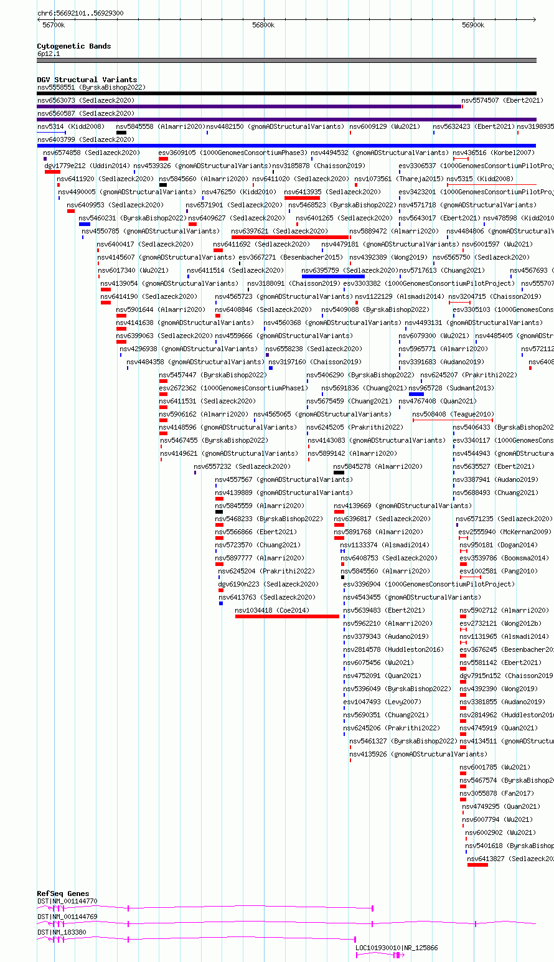The height and width of the screenshot is (962, 554).
Task: Click LOC101930010|NR_125866 gene label
Action: tap(397, 948)
